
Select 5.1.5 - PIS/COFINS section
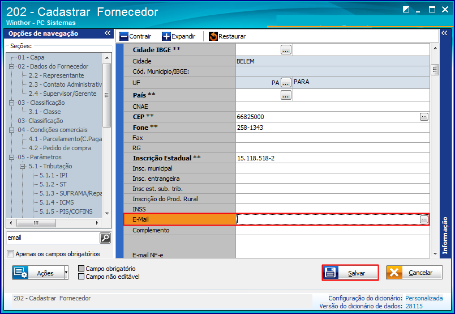point(66,211)
